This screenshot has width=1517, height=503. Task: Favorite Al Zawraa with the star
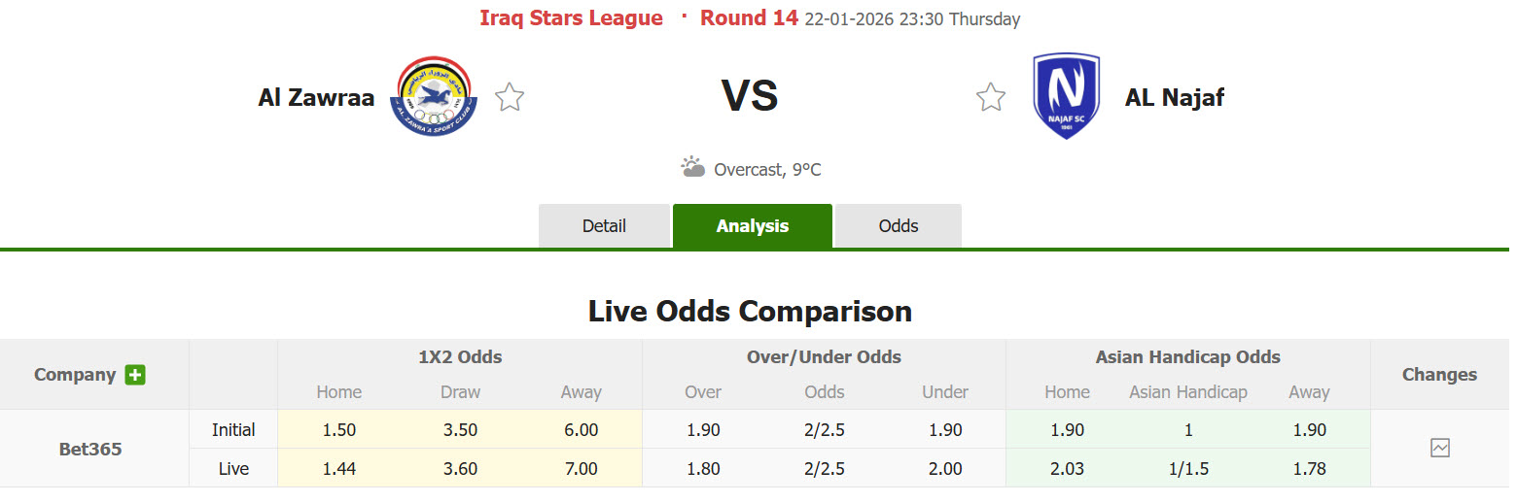point(510,97)
